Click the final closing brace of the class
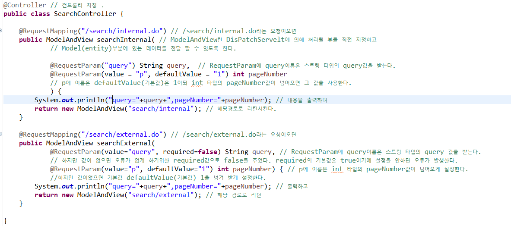 (5, 221)
